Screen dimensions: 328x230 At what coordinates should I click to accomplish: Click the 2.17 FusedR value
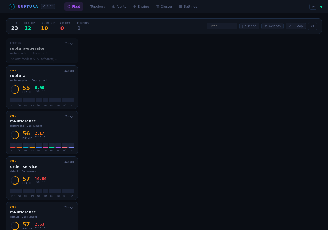39,133
